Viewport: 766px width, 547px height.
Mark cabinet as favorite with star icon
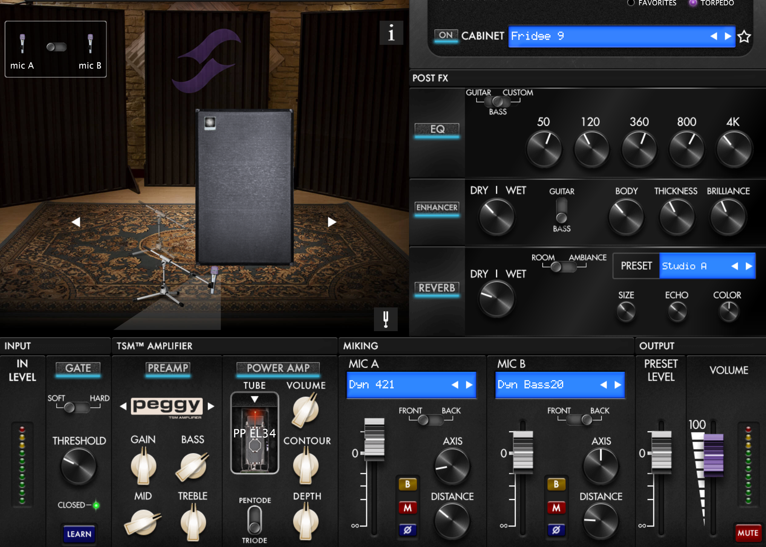(744, 37)
